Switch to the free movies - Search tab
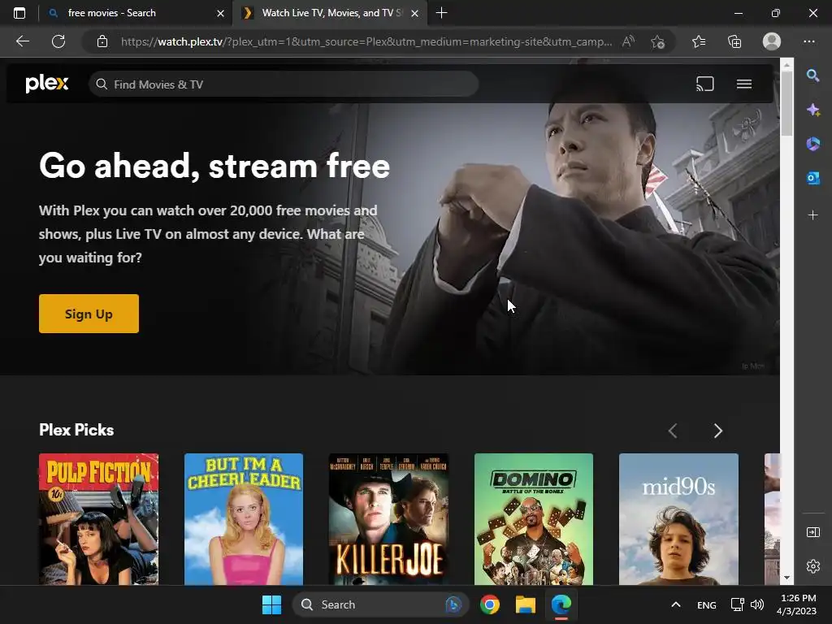 tap(136, 13)
